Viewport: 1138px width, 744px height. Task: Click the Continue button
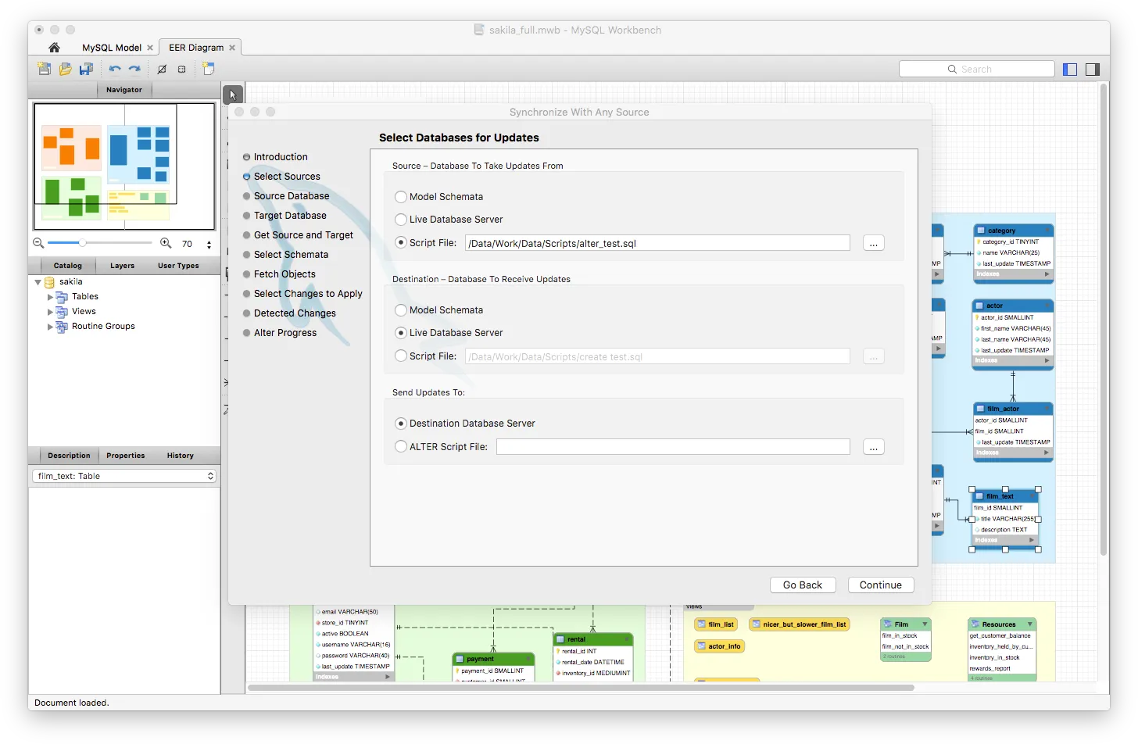(881, 585)
